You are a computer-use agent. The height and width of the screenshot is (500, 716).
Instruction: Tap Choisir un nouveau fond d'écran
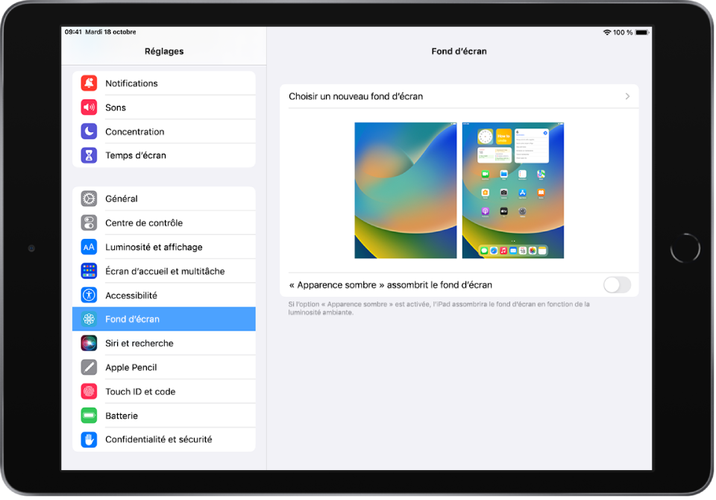pos(356,96)
